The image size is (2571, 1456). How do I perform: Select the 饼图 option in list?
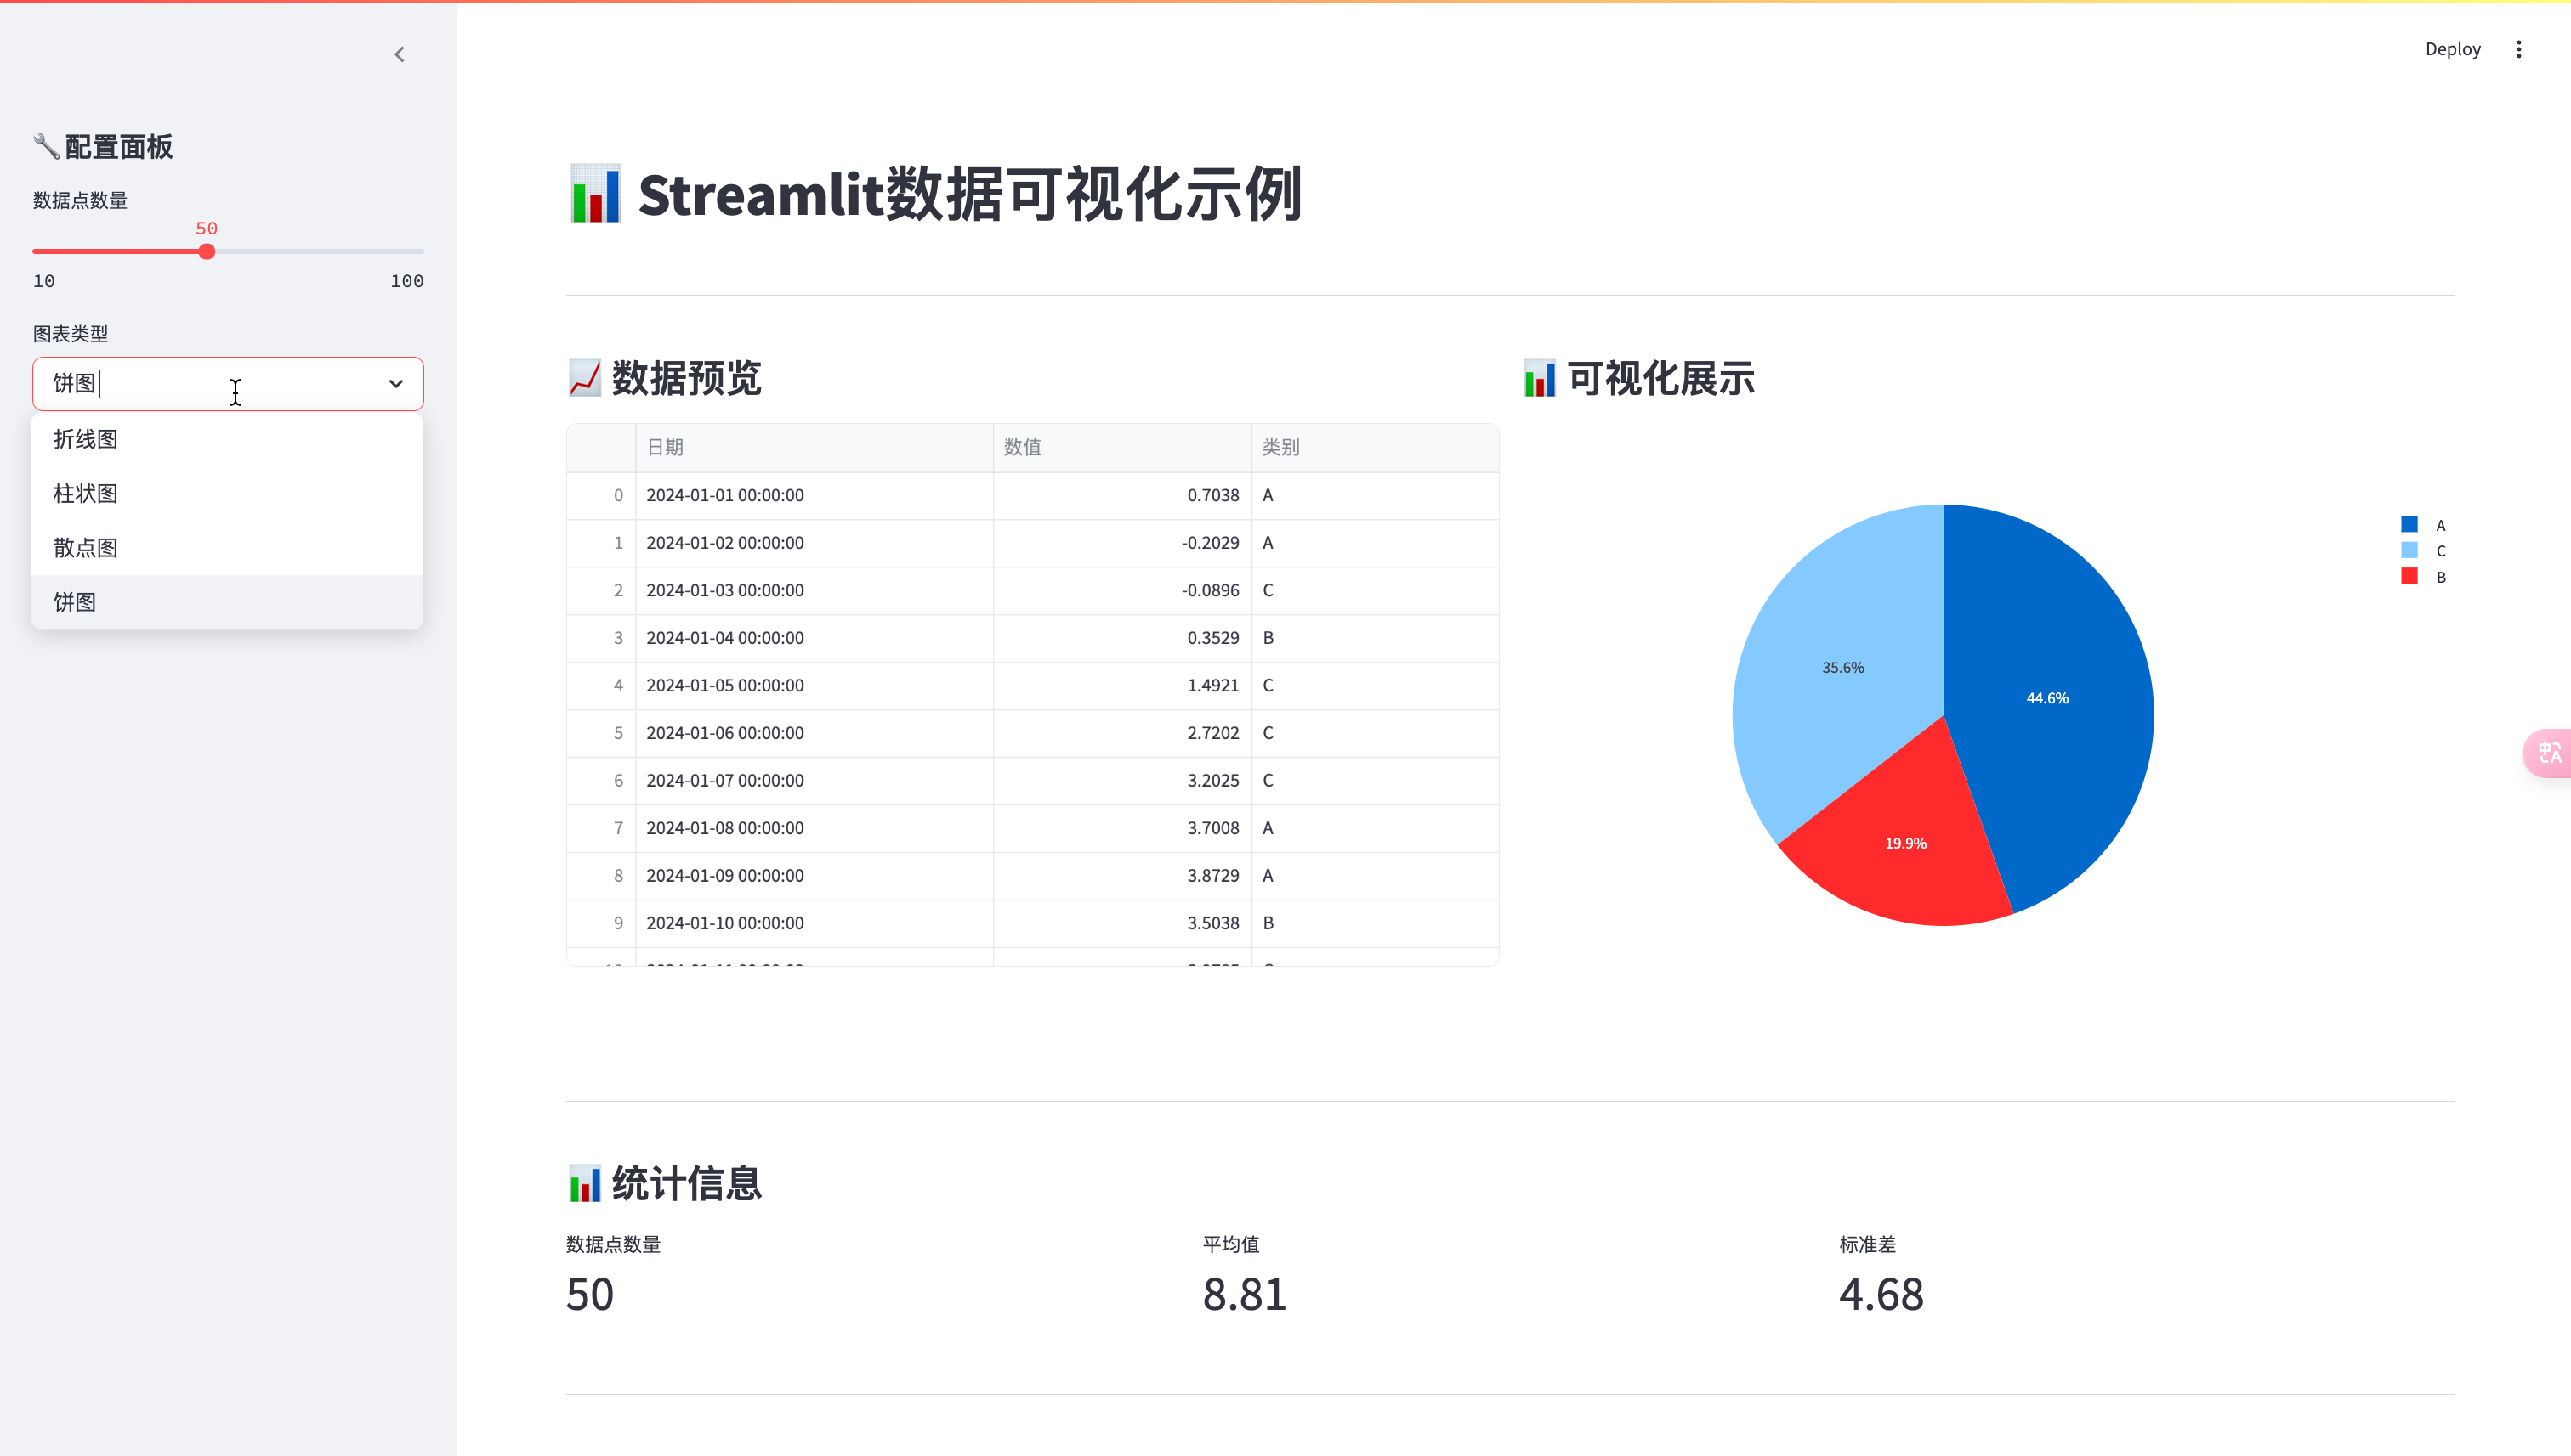75,602
